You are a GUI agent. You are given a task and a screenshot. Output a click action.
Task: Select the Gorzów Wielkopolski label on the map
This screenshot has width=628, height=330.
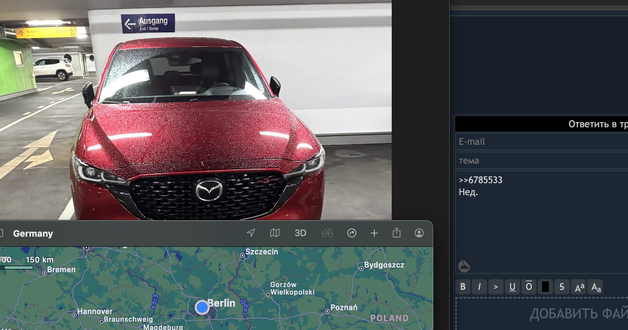click(292, 288)
